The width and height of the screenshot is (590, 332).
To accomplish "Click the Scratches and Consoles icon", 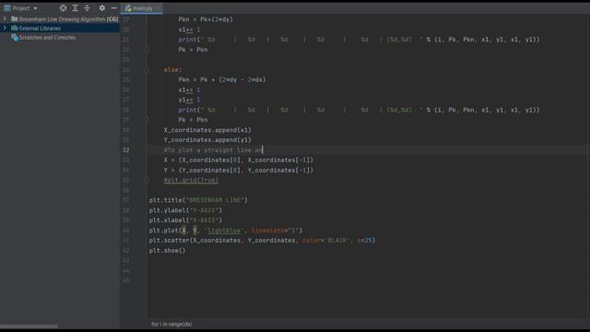I will click(x=15, y=37).
